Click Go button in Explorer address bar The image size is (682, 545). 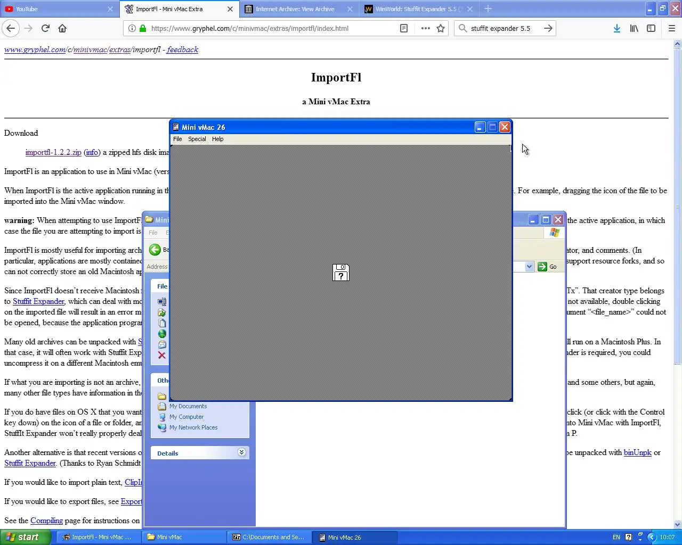pyautogui.click(x=548, y=267)
